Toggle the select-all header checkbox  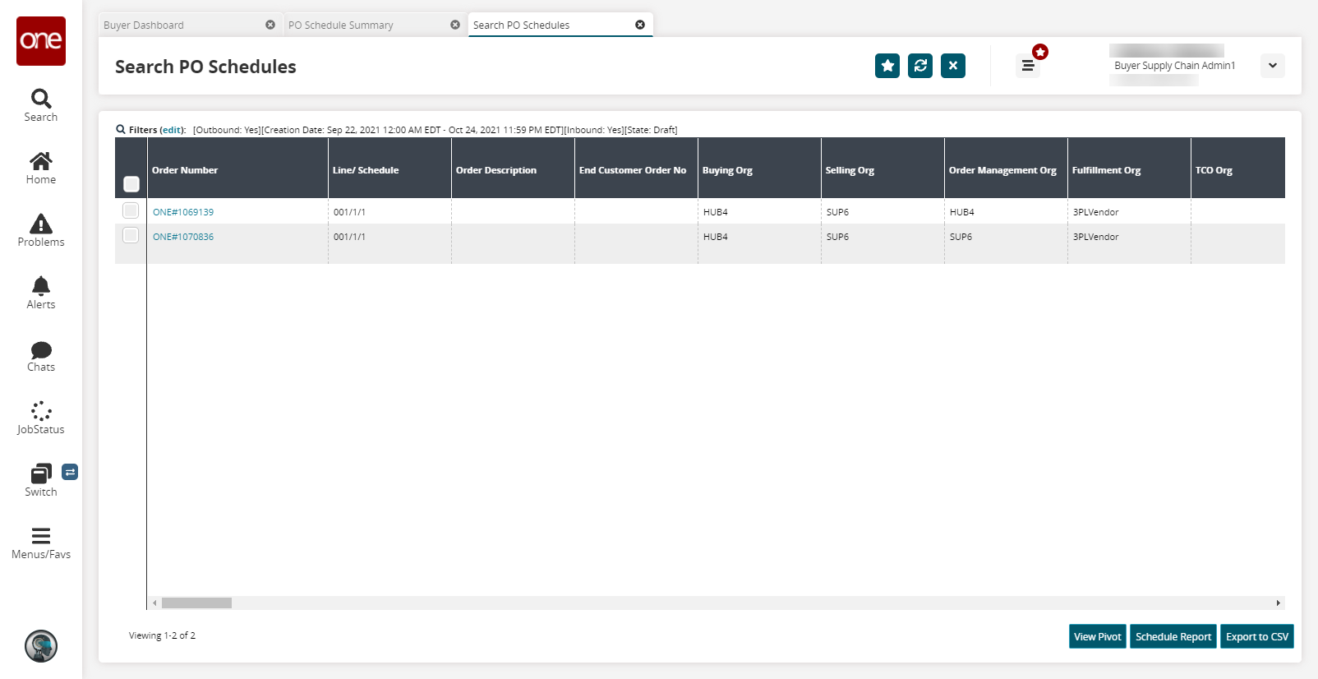tap(131, 184)
